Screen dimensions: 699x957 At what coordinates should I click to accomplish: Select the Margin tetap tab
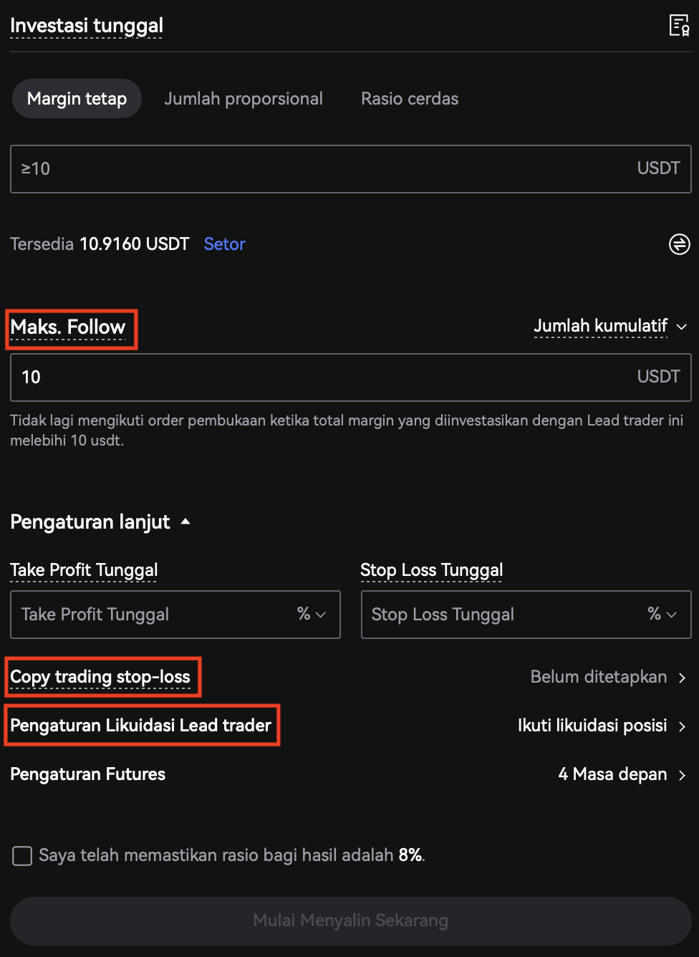(x=77, y=99)
